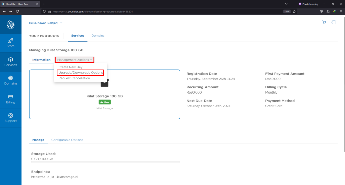Screen dimensions: 345x185
Task: Click the shield tracking protection icon
Action: coord(44,12)
